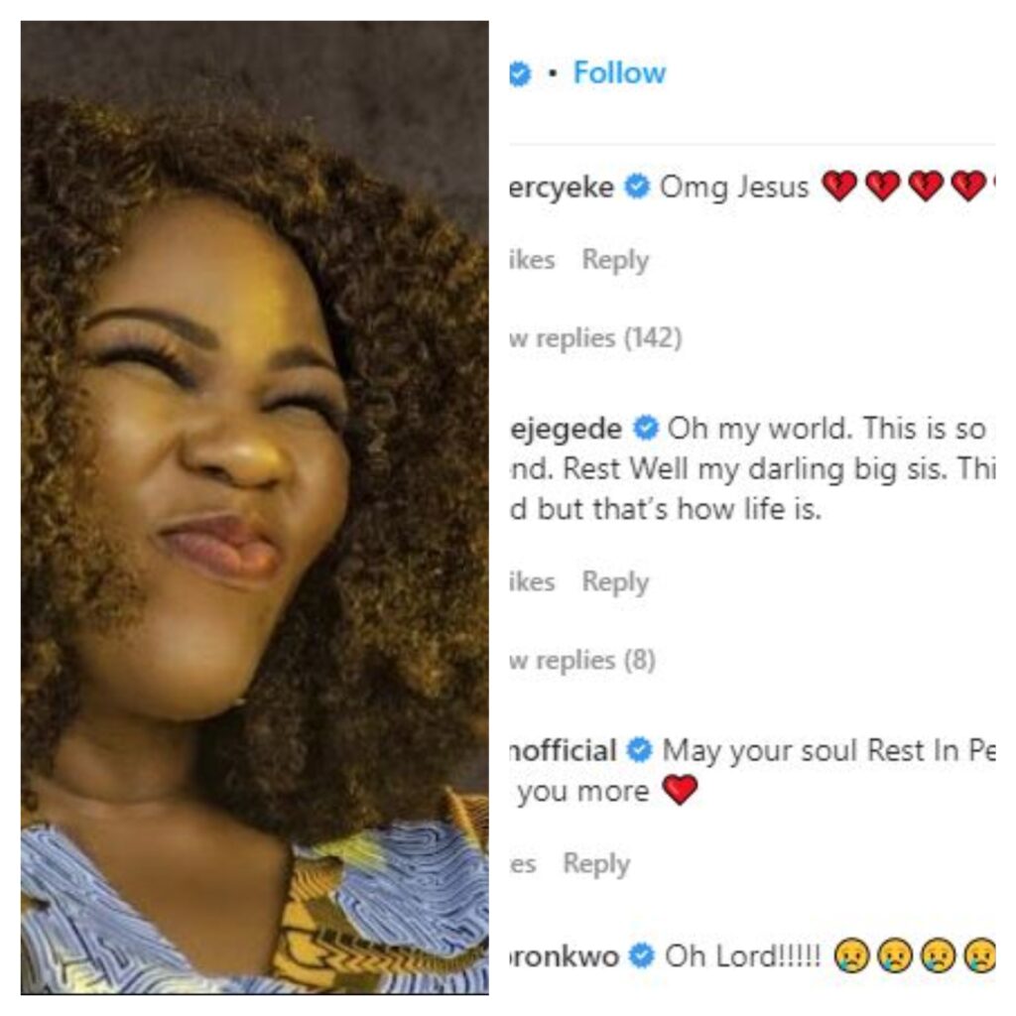Click first crying emoji after Oh Lord
The height and width of the screenshot is (1016, 1016).
850,956
